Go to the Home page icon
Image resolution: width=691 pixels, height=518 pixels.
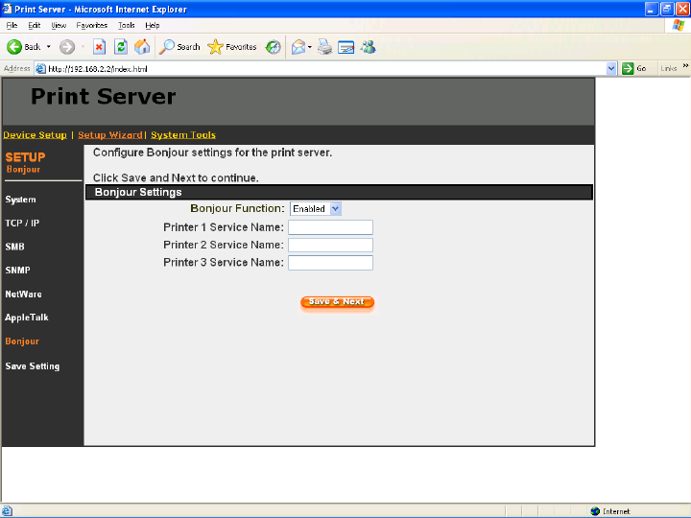[142, 47]
